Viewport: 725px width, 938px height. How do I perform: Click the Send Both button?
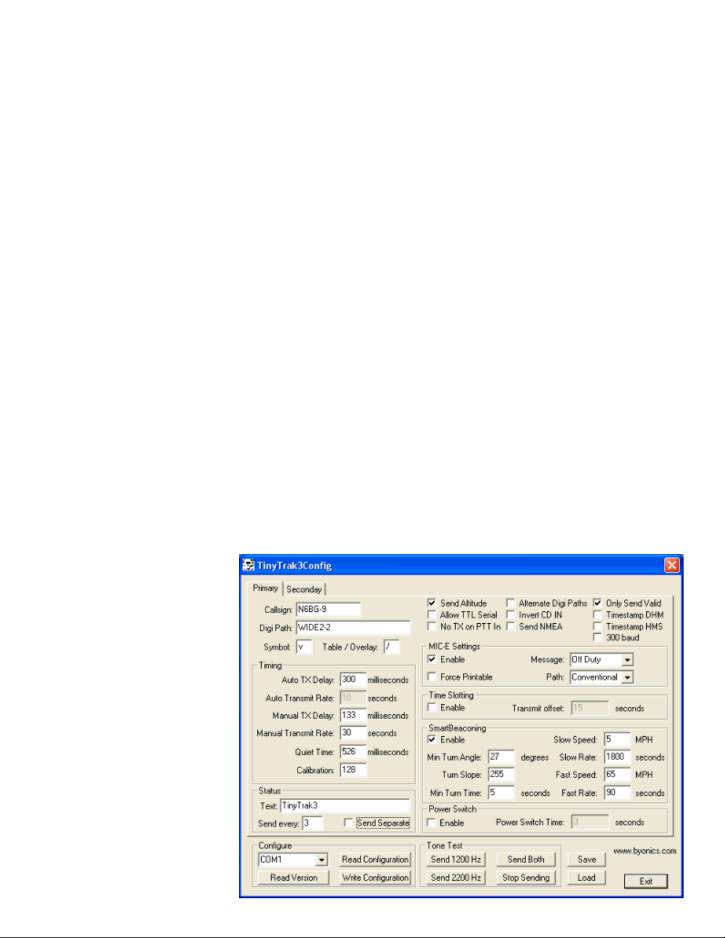pos(526,859)
